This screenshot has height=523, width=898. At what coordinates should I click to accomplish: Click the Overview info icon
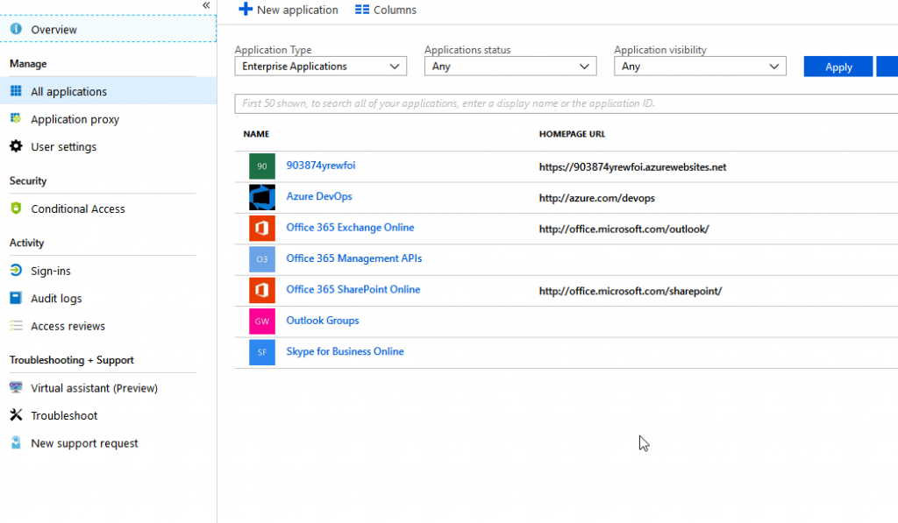pyautogui.click(x=16, y=29)
